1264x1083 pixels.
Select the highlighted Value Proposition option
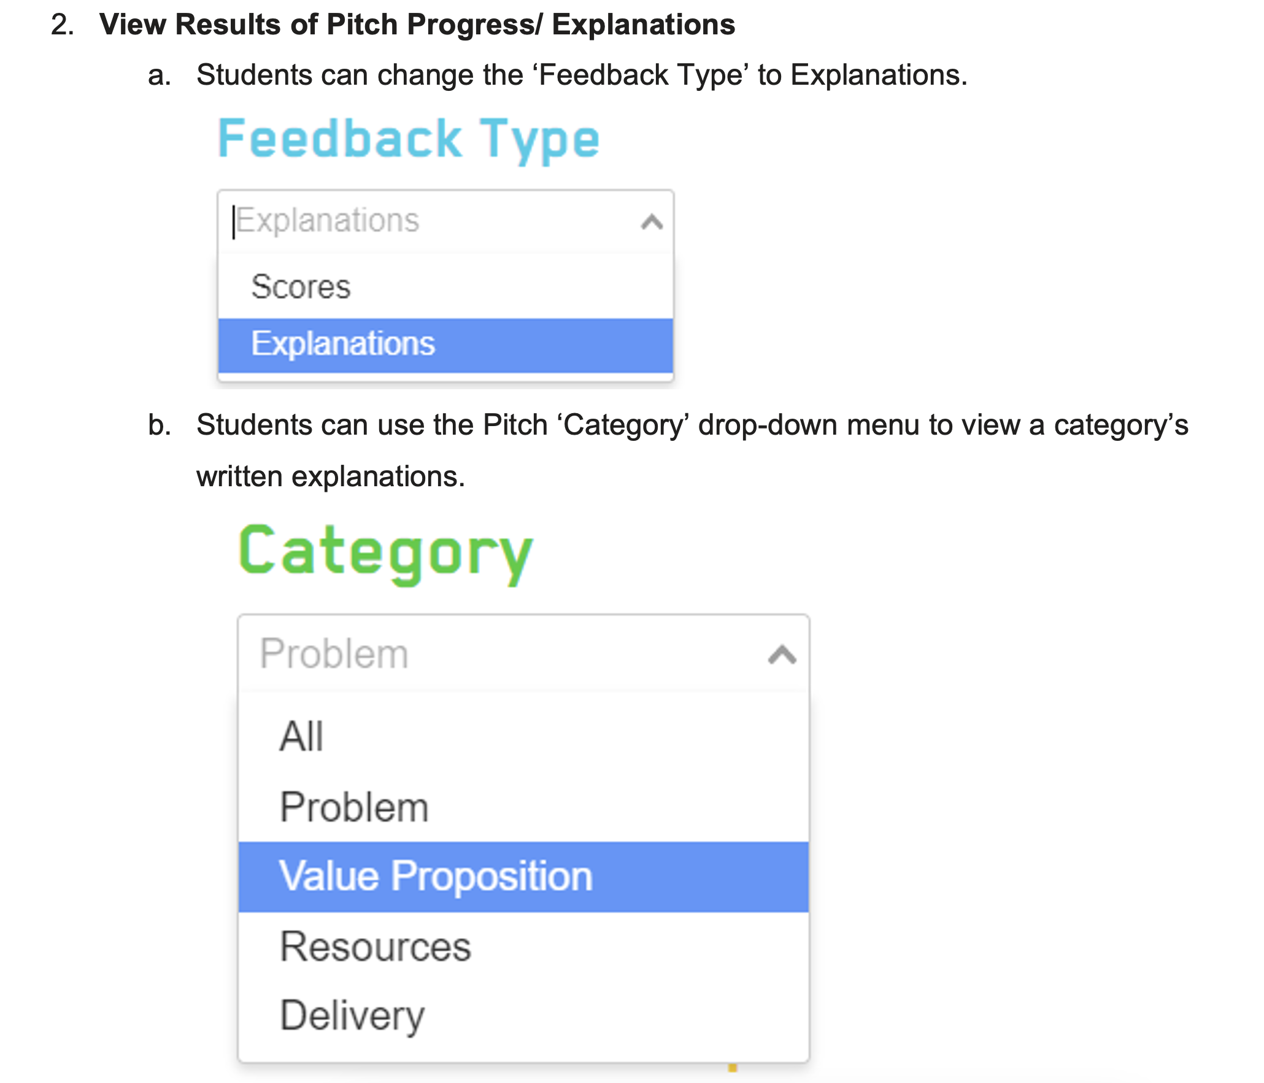point(436,876)
